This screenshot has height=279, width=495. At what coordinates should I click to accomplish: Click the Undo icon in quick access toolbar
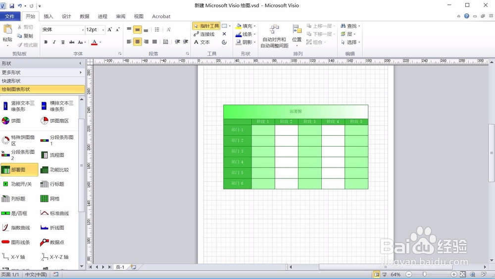tap(20, 5)
